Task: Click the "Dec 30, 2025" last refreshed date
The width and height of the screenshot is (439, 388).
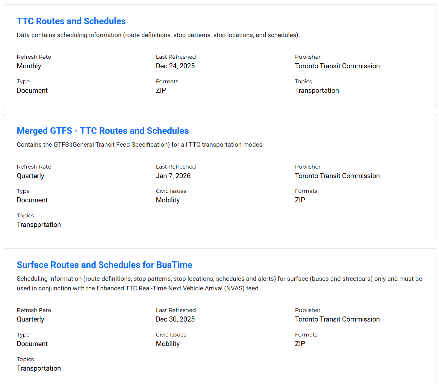Action: coord(175,319)
